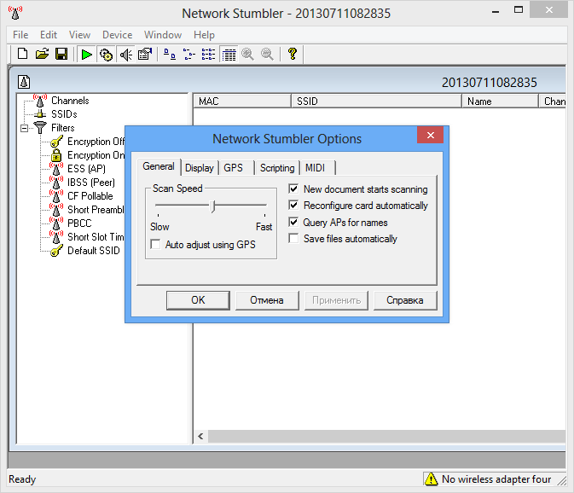
Task: Click the Open file folder icon
Action: click(x=42, y=55)
